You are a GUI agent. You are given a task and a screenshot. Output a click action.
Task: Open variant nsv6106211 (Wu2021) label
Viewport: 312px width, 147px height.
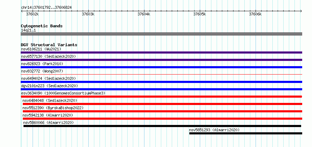tap(41, 49)
